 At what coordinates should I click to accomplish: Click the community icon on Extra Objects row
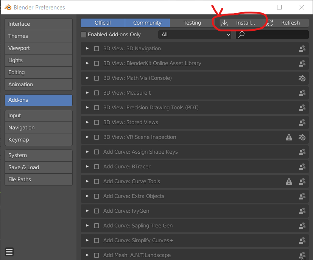click(x=302, y=196)
